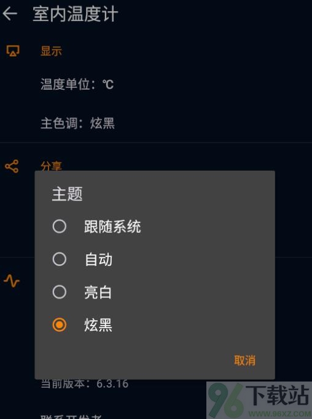
Task: Click the 分享 section header
Action: click(x=51, y=166)
